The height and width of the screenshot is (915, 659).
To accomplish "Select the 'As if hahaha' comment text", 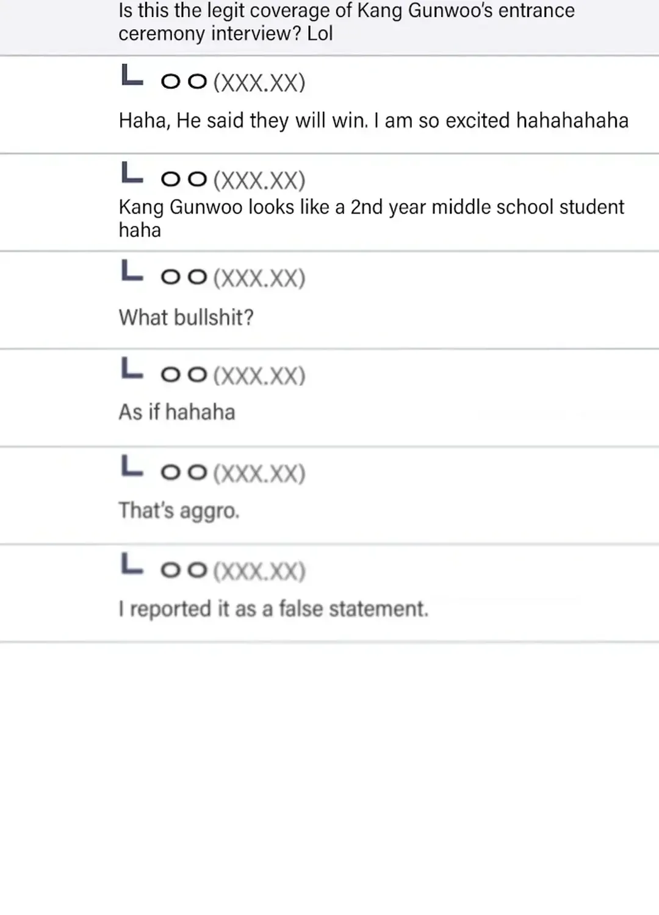I will (x=177, y=412).
